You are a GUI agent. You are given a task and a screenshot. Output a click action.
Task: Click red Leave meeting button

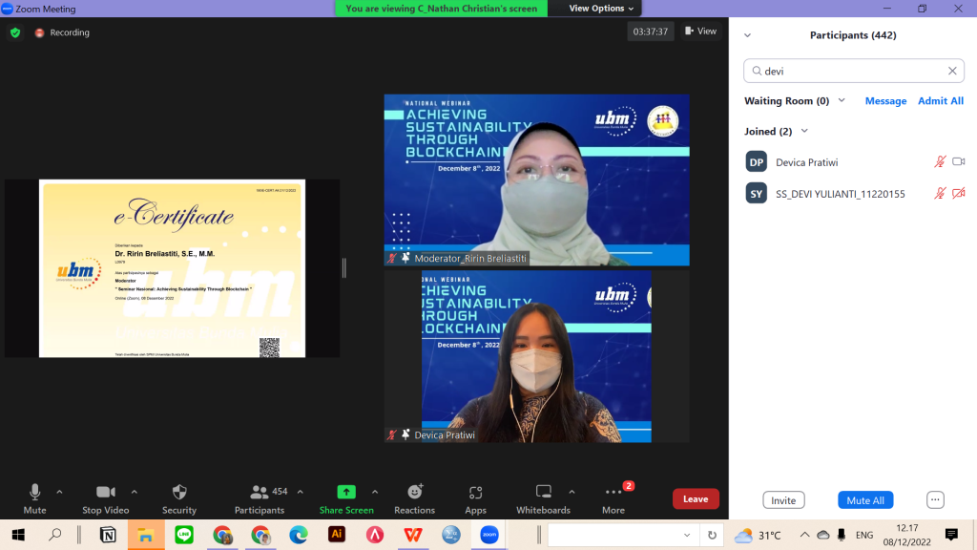(696, 498)
